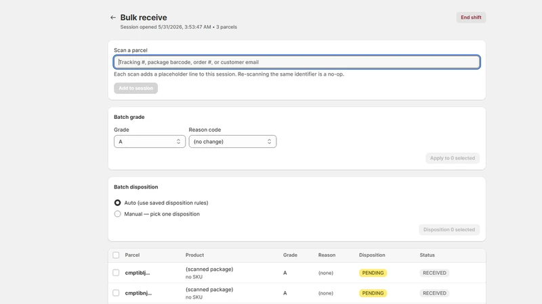
Task: Click the cmptibnj parcel name
Action: [138, 293]
